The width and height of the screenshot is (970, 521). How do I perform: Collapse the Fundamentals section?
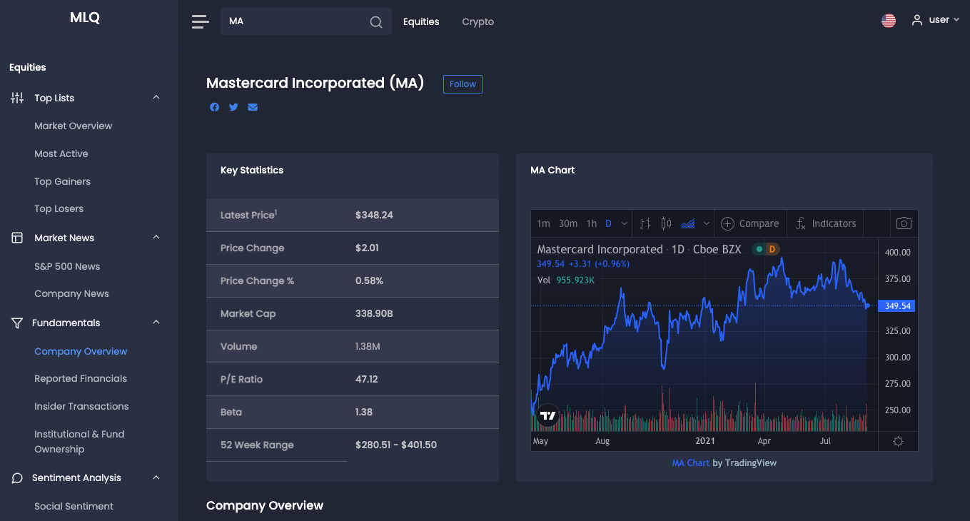(156, 322)
